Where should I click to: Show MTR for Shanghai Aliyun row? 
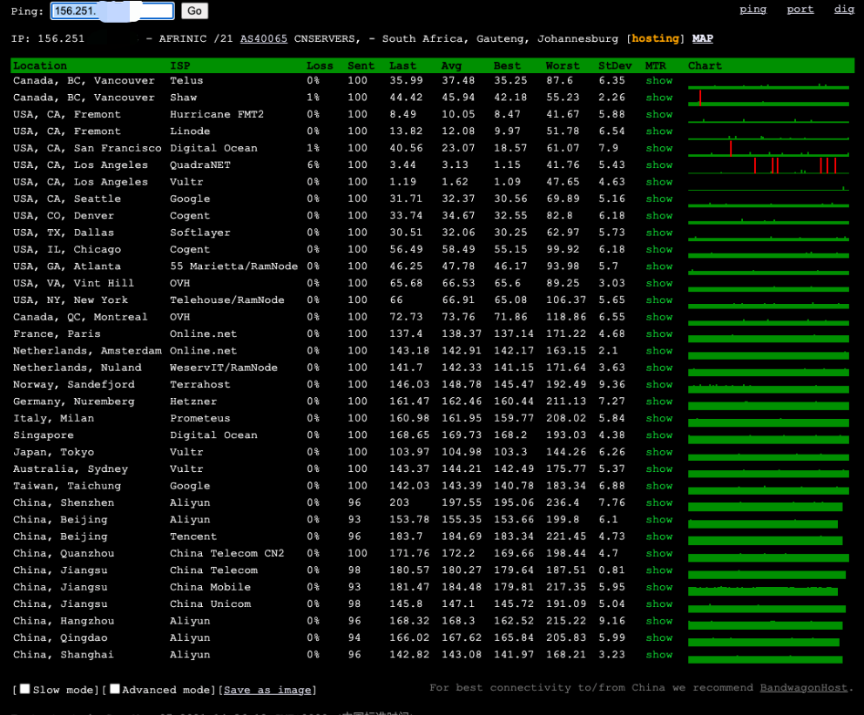[x=659, y=654]
